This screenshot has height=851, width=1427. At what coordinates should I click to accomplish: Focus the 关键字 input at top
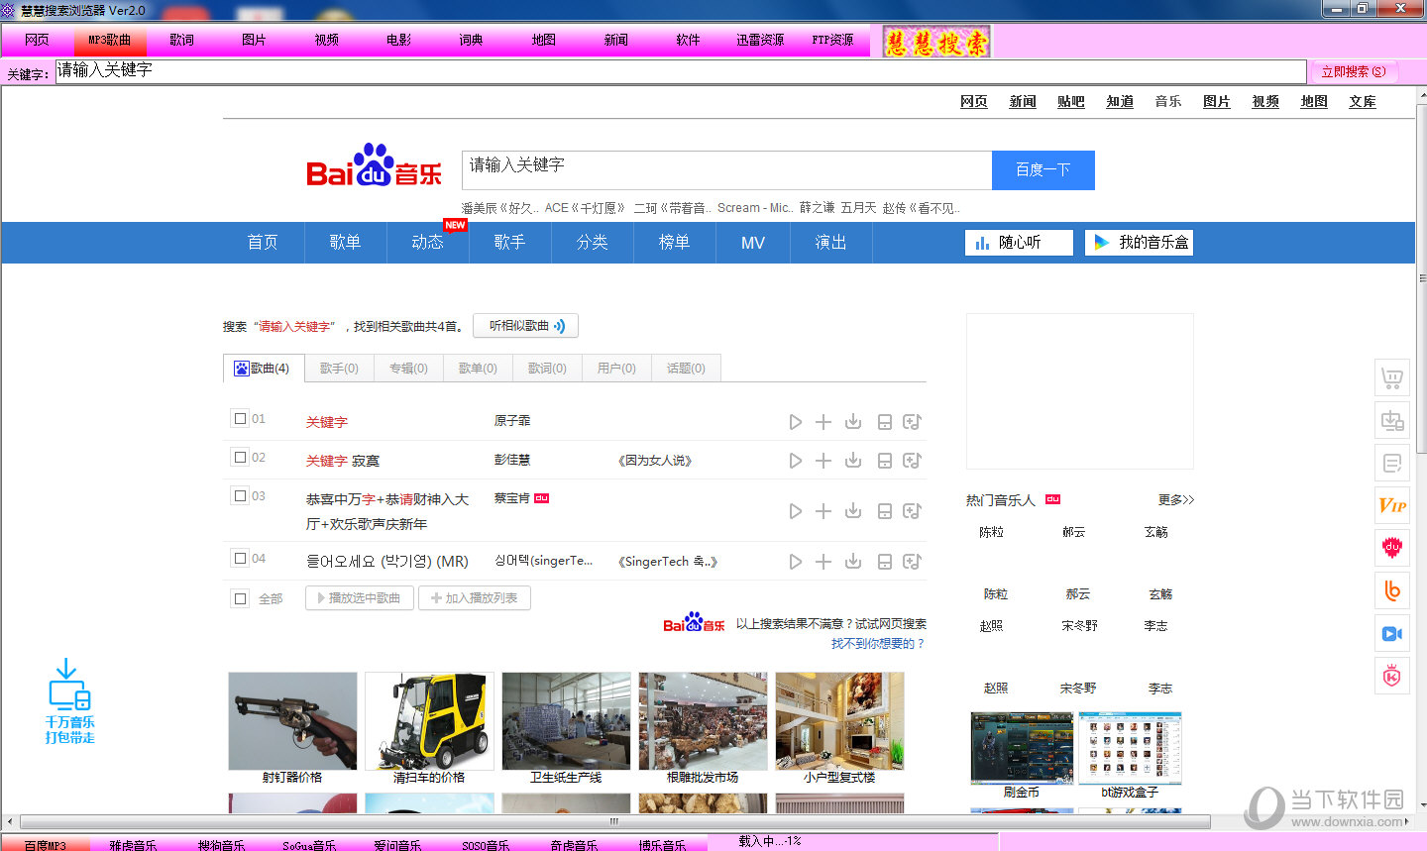[681, 71]
